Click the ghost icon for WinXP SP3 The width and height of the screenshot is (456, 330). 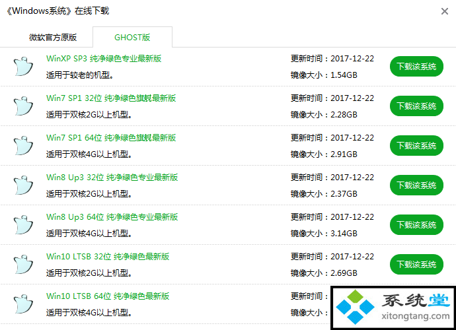point(23,67)
